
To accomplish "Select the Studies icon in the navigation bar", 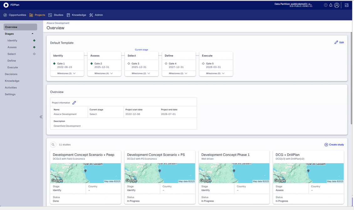I will pyautogui.click(x=51, y=15).
